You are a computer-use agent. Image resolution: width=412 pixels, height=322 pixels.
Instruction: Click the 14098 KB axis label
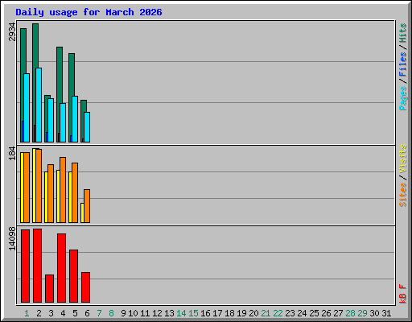[12, 238]
